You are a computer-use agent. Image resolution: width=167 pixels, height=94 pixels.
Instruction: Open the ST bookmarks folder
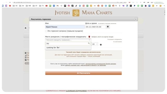[x=35, y=6]
